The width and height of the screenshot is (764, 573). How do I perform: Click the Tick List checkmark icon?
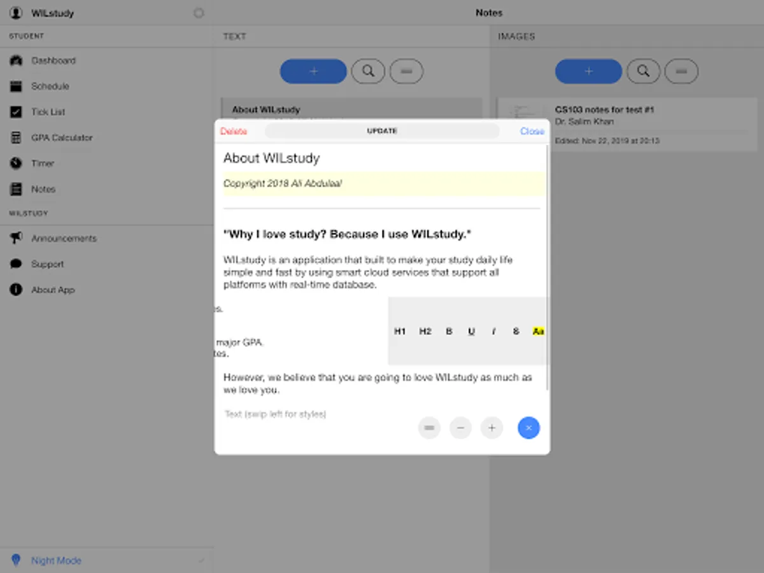[x=16, y=112]
